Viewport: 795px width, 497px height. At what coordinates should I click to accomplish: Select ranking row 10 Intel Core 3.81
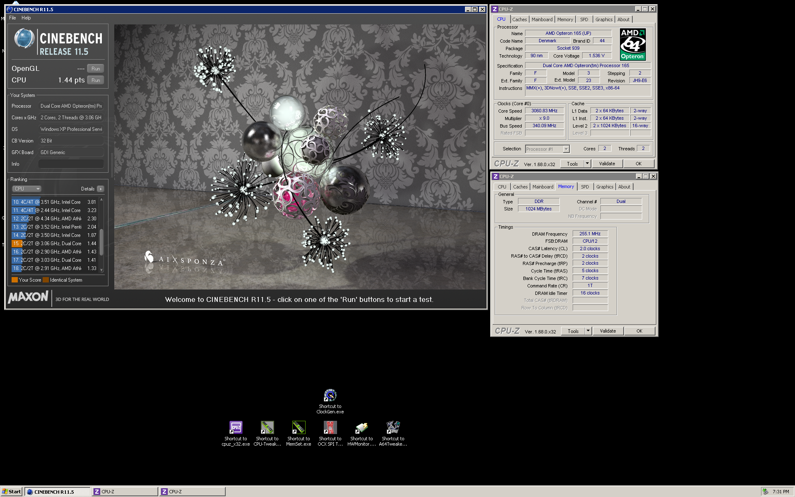[54, 202]
